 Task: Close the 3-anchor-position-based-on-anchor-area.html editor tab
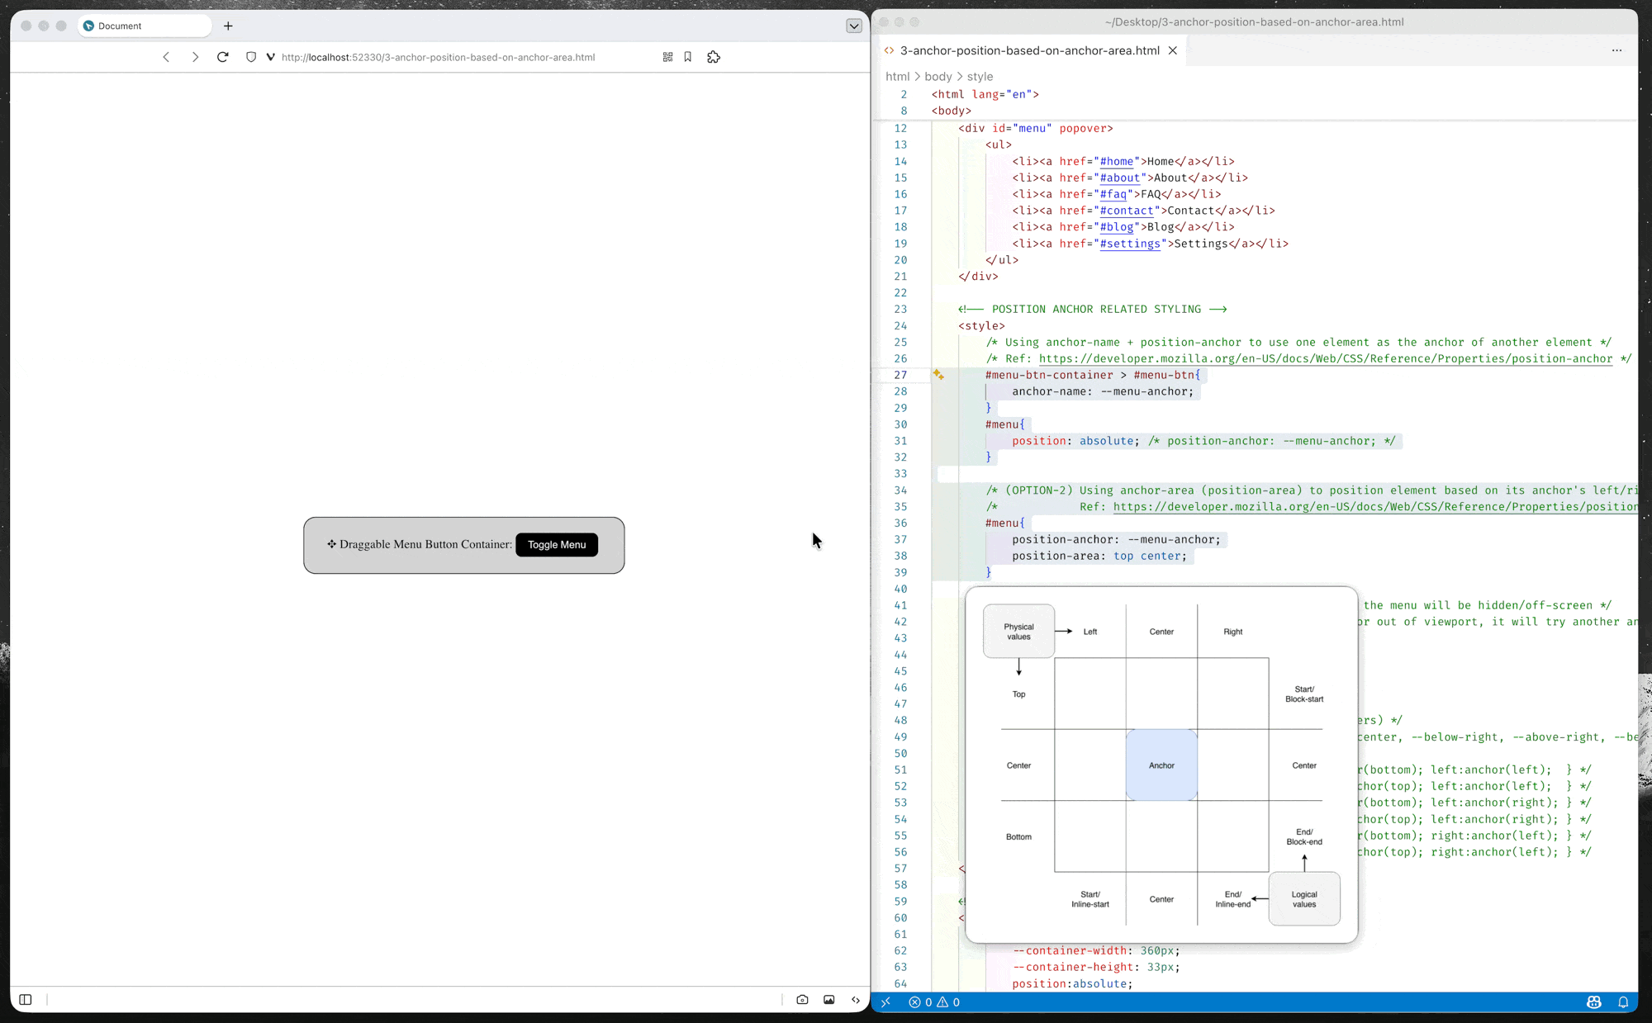(x=1172, y=50)
